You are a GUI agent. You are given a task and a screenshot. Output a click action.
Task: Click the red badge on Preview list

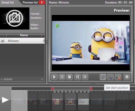click(x=42, y=2)
